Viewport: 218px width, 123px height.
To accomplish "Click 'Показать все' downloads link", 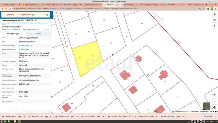I will tap(208, 117).
